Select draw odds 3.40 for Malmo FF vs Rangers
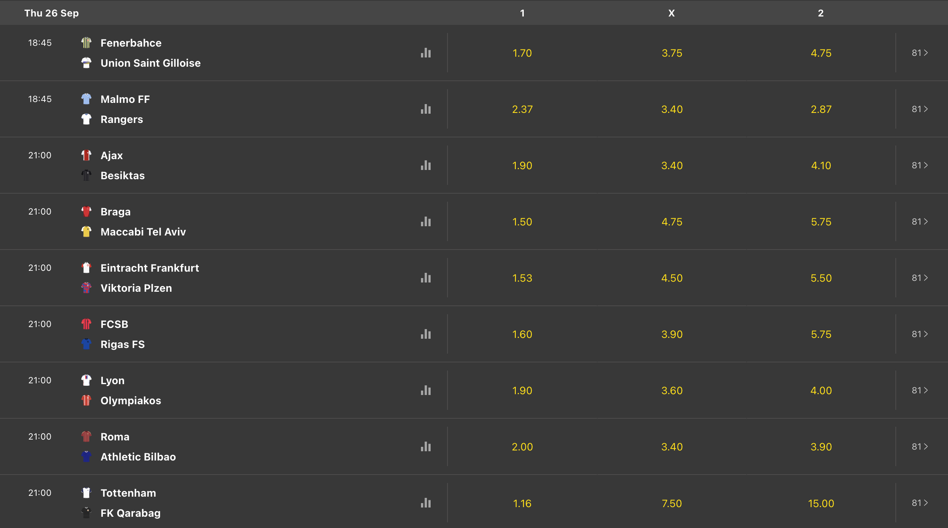Screen dimensions: 948x528 click(672, 109)
